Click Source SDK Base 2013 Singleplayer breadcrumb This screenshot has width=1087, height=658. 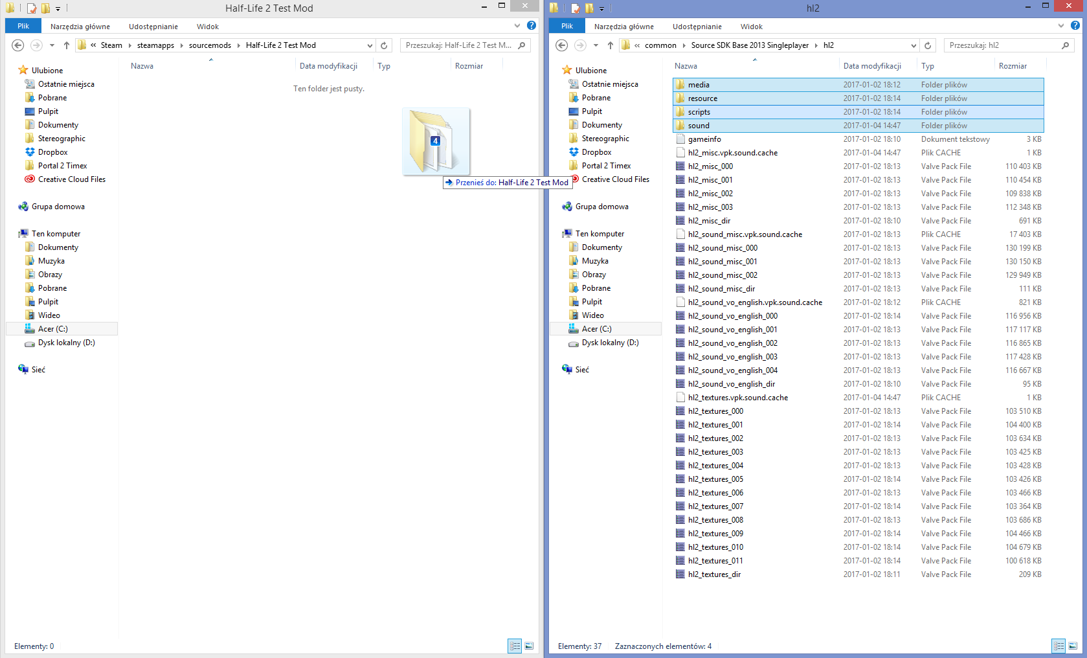pos(750,45)
